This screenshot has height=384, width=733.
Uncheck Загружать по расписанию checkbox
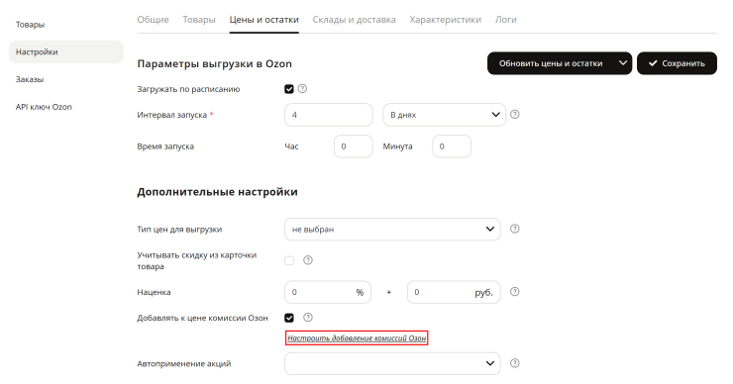click(x=289, y=89)
